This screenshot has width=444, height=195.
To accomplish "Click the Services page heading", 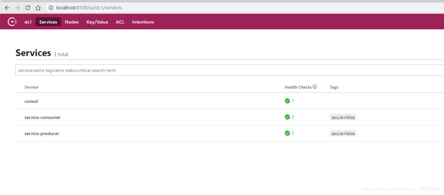I will point(33,53).
